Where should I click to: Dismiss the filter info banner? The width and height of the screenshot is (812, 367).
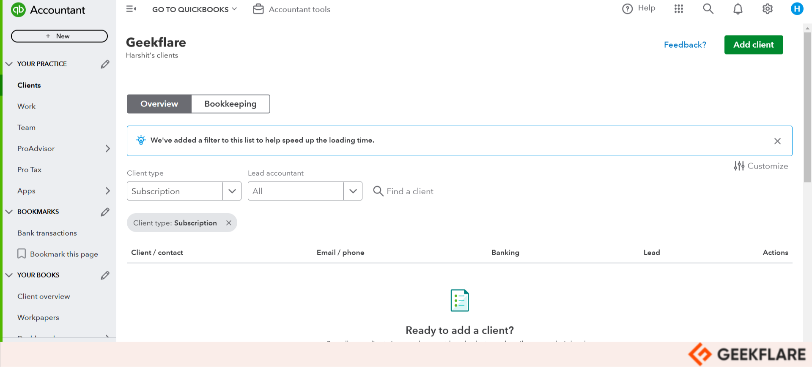pos(777,141)
